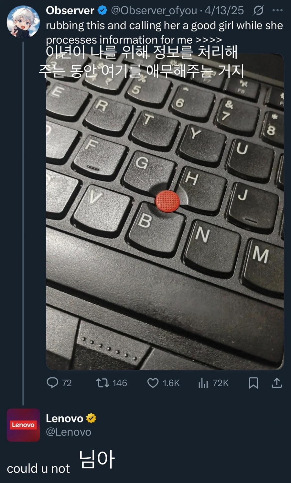Like the post with the heart icon
The width and height of the screenshot is (291, 483).
click(153, 383)
